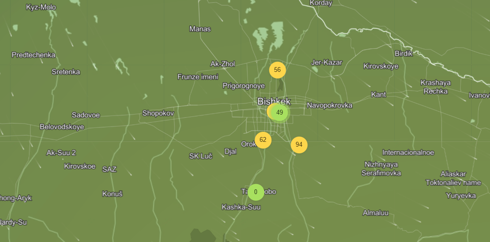The height and width of the screenshot is (242, 490).
Task: Click the Kant town label
Action: (378, 94)
